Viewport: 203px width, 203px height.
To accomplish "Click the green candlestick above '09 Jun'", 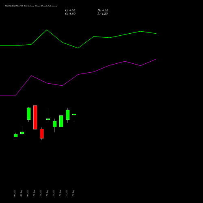I will (x=29, y=114).
